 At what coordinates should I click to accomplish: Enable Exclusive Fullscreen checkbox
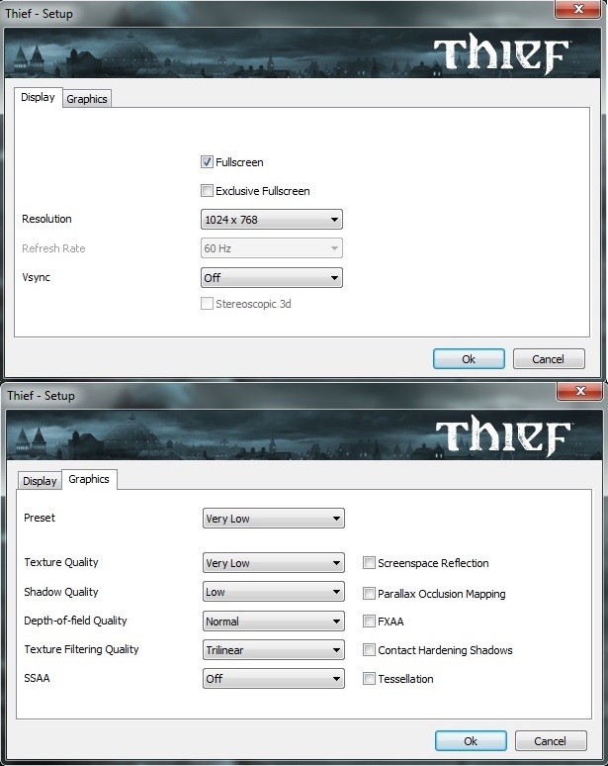click(x=207, y=191)
